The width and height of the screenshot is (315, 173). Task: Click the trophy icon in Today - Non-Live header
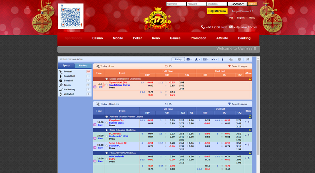229,104
